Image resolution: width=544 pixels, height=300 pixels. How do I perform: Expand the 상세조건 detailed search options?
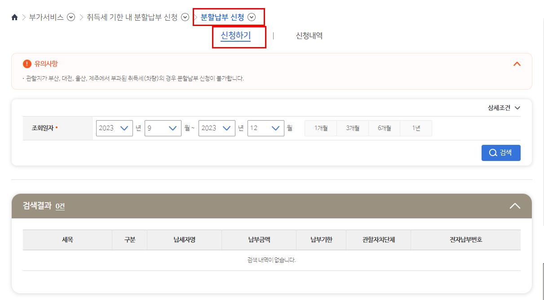502,108
